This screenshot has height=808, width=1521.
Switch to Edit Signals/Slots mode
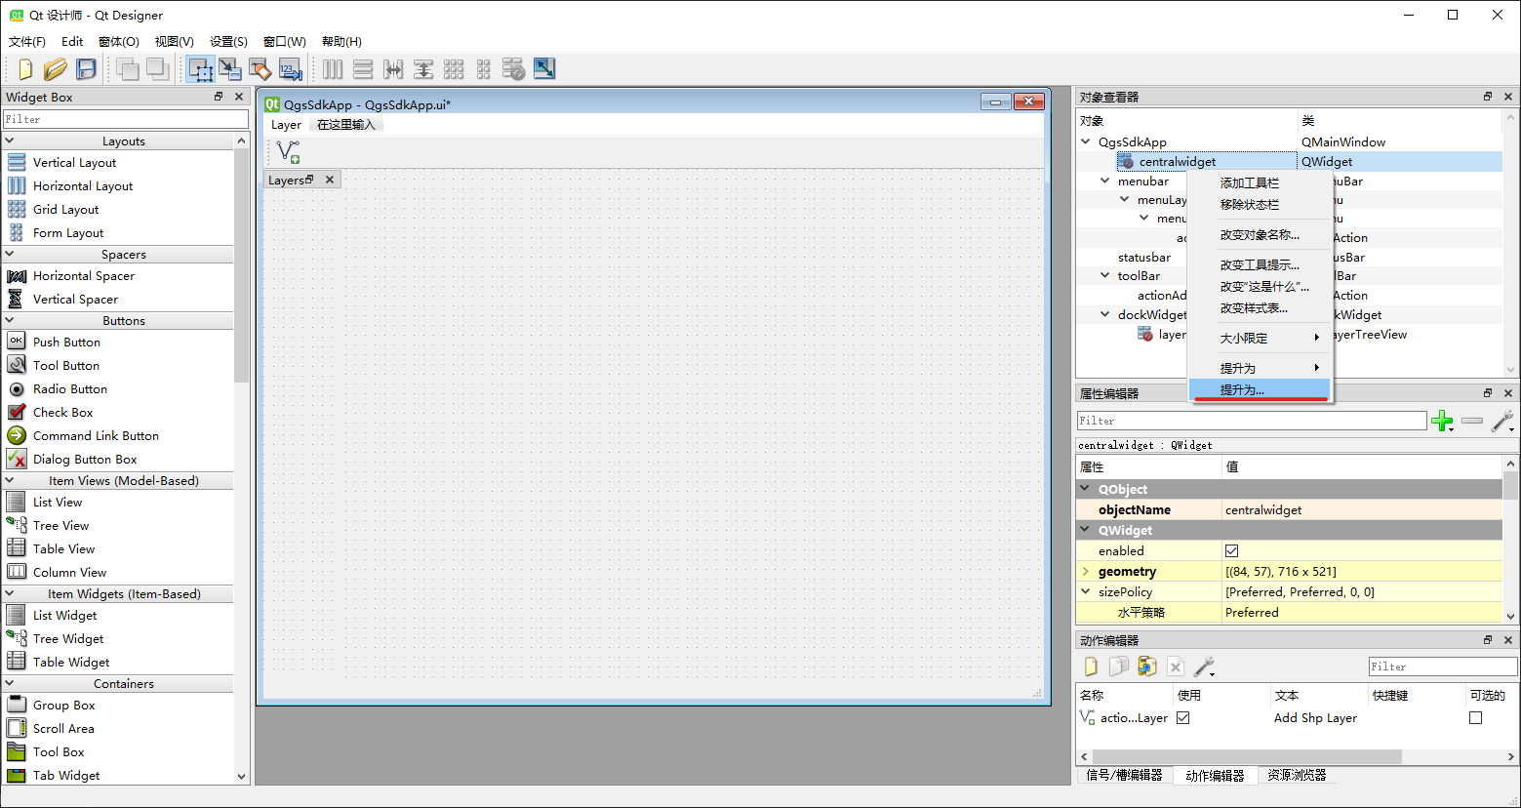230,69
